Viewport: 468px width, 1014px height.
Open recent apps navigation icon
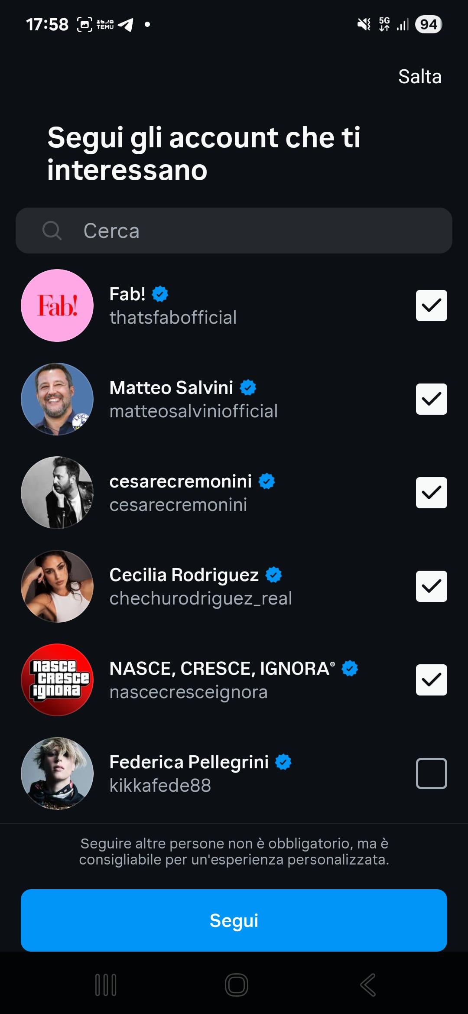tap(106, 985)
